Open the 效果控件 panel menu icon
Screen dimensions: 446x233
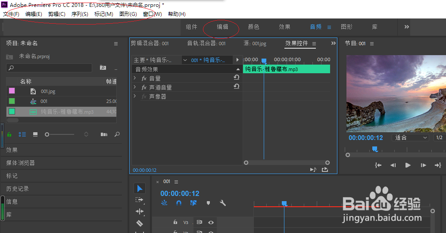point(314,44)
